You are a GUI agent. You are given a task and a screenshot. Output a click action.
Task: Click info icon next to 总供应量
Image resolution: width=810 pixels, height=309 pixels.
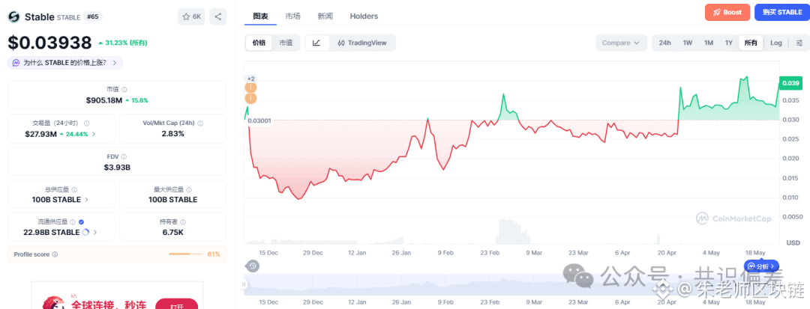74,189
